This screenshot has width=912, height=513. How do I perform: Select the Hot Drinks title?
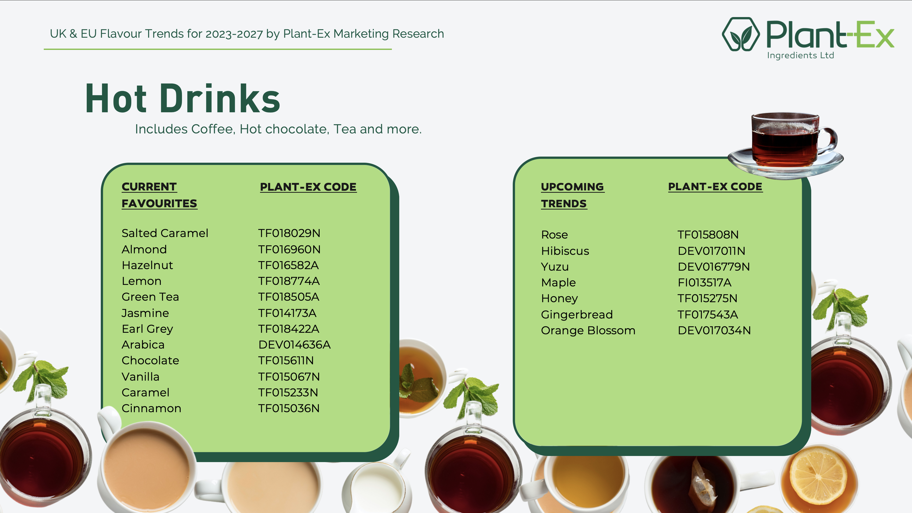(x=183, y=98)
